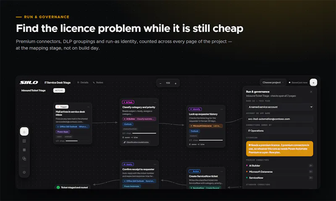Open the ellipsis menu on Mail arrives card
This screenshot has height=201, width=336.
tap(88, 107)
